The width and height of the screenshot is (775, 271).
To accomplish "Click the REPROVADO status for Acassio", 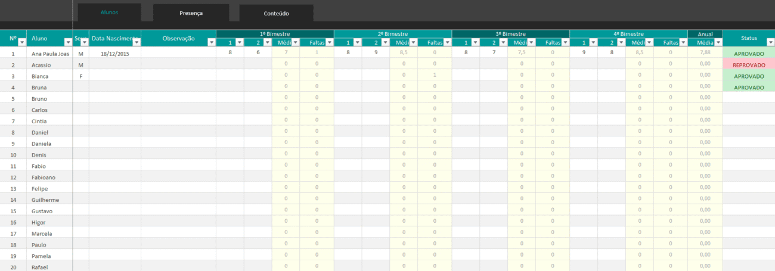I will 749,64.
